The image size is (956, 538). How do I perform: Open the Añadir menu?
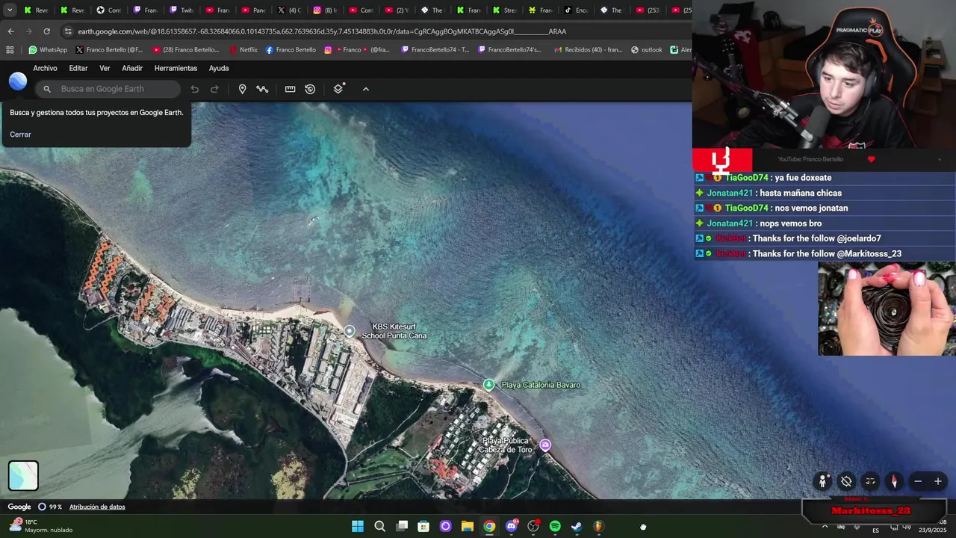(x=132, y=68)
